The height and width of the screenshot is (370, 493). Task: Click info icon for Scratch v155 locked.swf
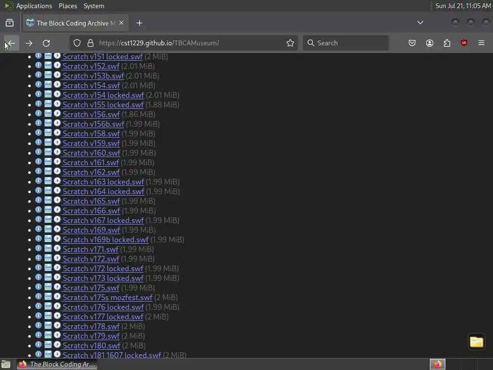pyautogui.click(x=39, y=104)
